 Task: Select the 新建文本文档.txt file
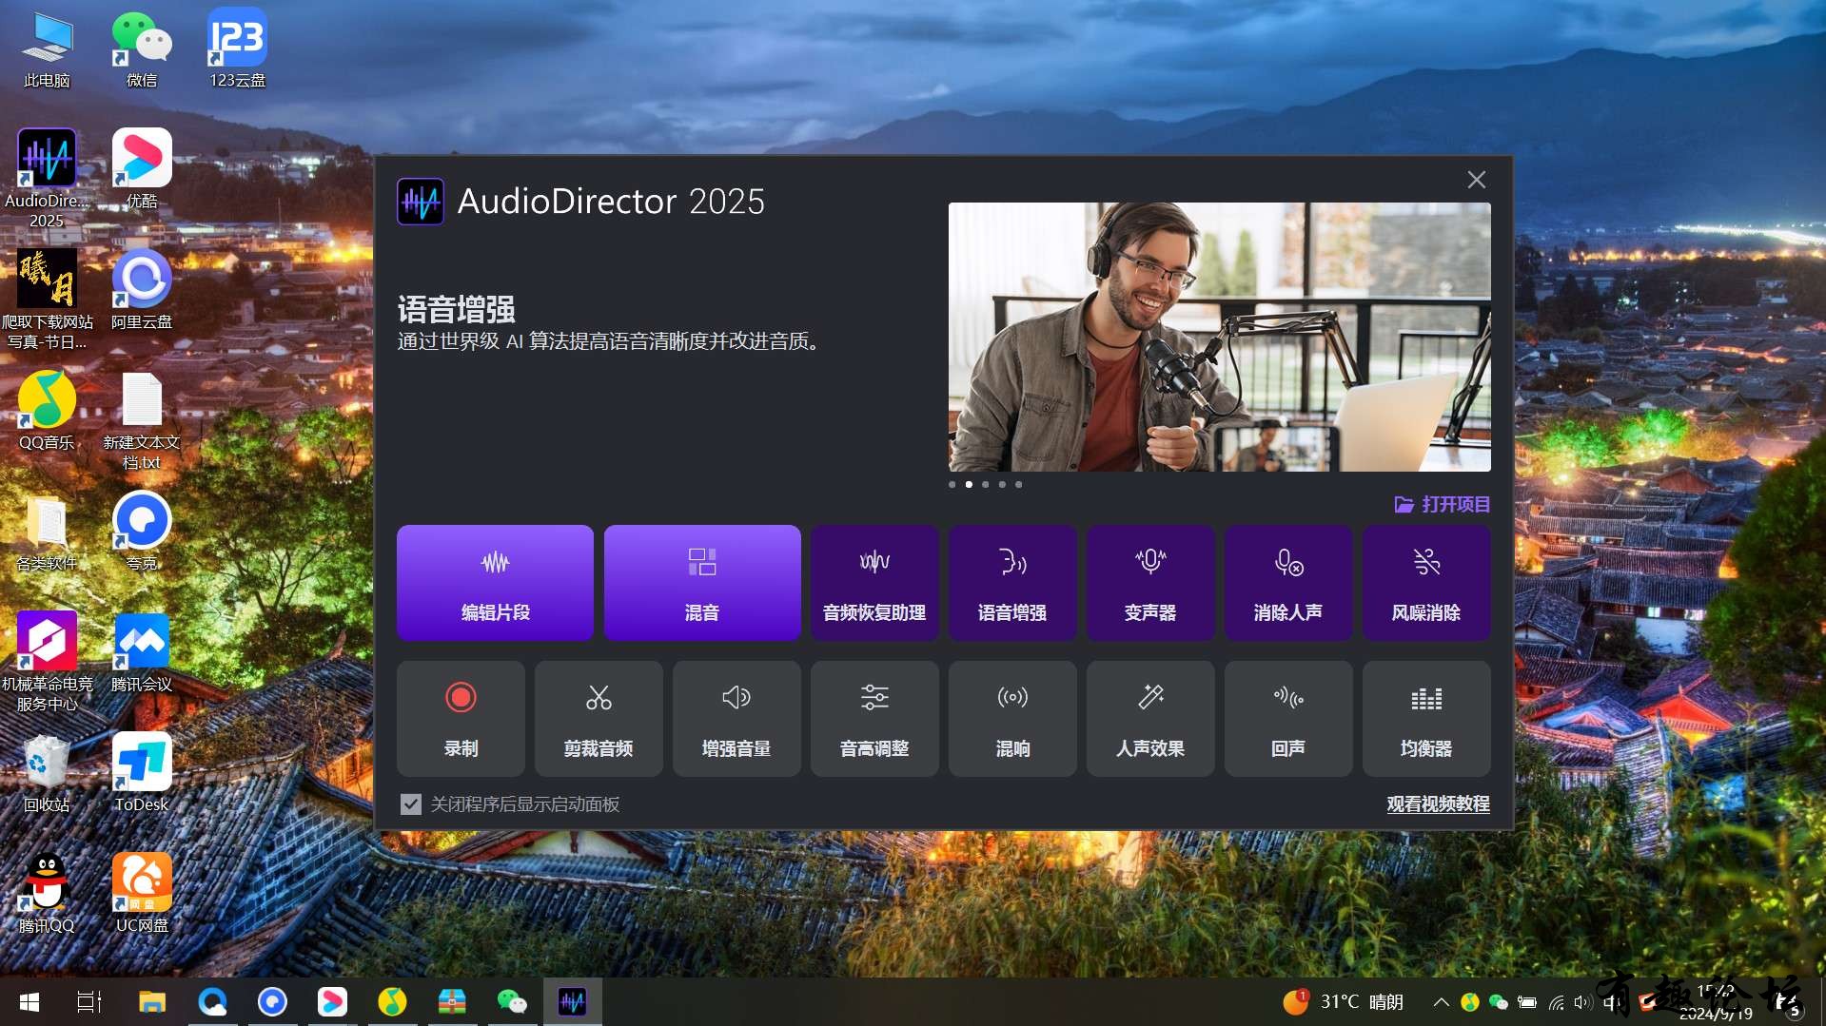click(x=142, y=420)
